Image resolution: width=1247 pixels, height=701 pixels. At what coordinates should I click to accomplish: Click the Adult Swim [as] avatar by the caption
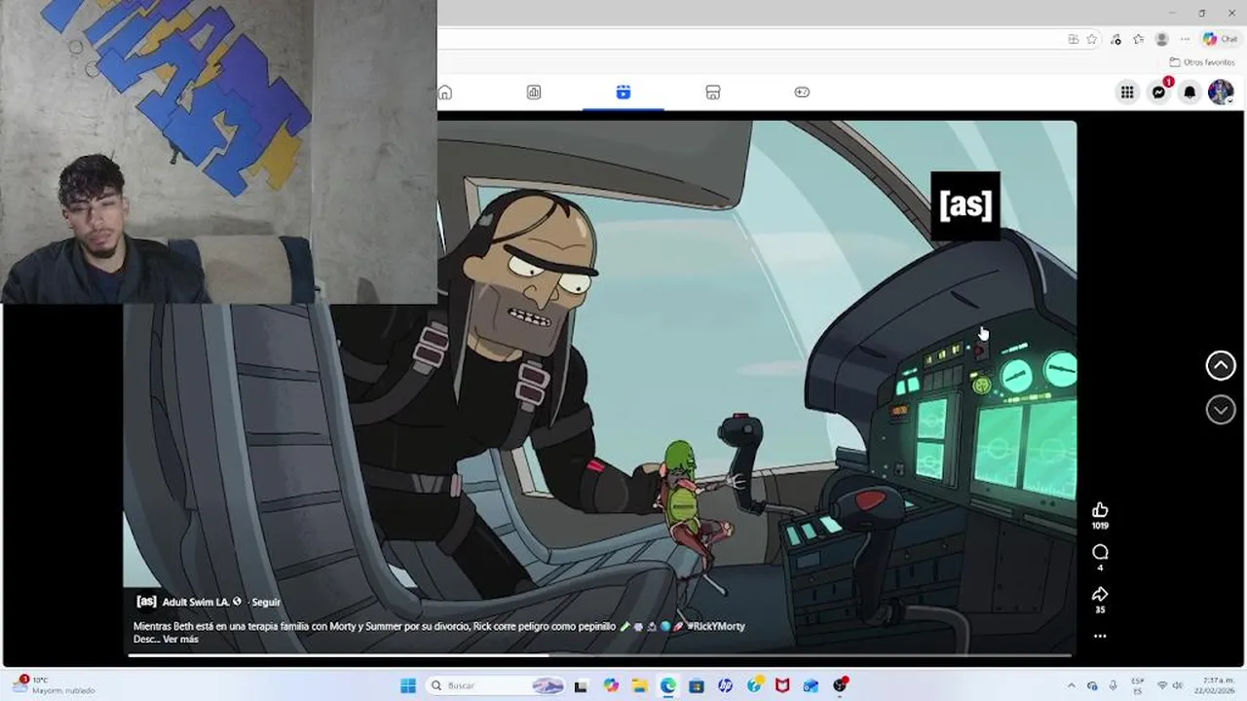click(146, 602)
